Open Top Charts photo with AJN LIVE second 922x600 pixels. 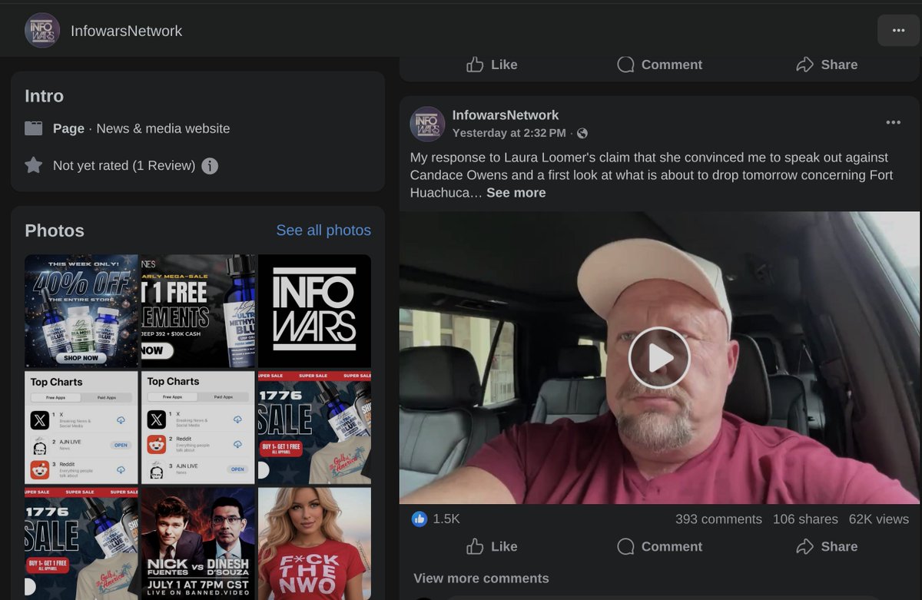81,427
